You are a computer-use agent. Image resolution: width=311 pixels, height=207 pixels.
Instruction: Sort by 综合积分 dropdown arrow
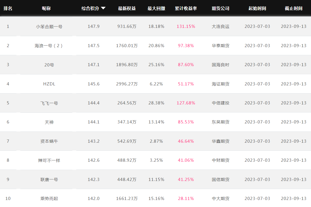pos(103,8)
